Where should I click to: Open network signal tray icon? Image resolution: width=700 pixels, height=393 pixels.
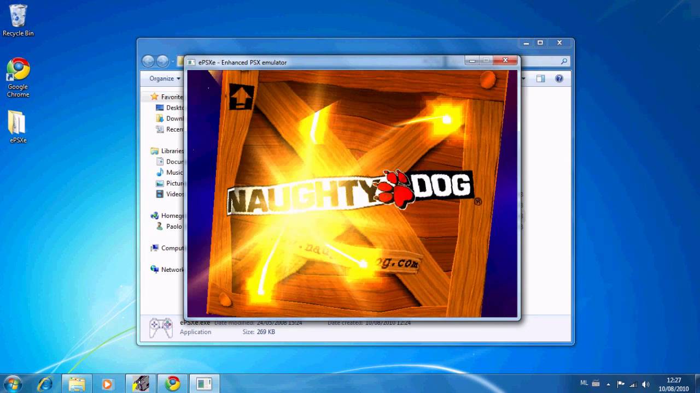[633, 384]
